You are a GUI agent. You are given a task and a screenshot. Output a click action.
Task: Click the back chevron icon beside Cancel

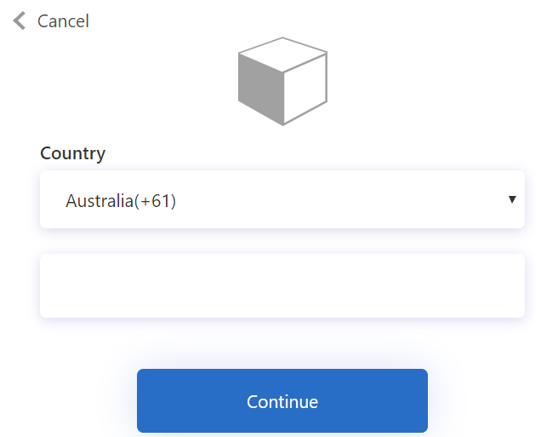[20, 21]
